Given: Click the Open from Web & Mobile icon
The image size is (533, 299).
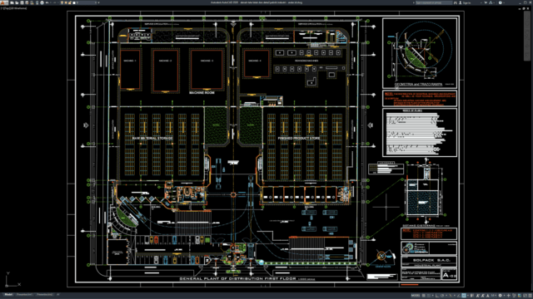Looking at the screenshot, I should (x=32, y=2).
